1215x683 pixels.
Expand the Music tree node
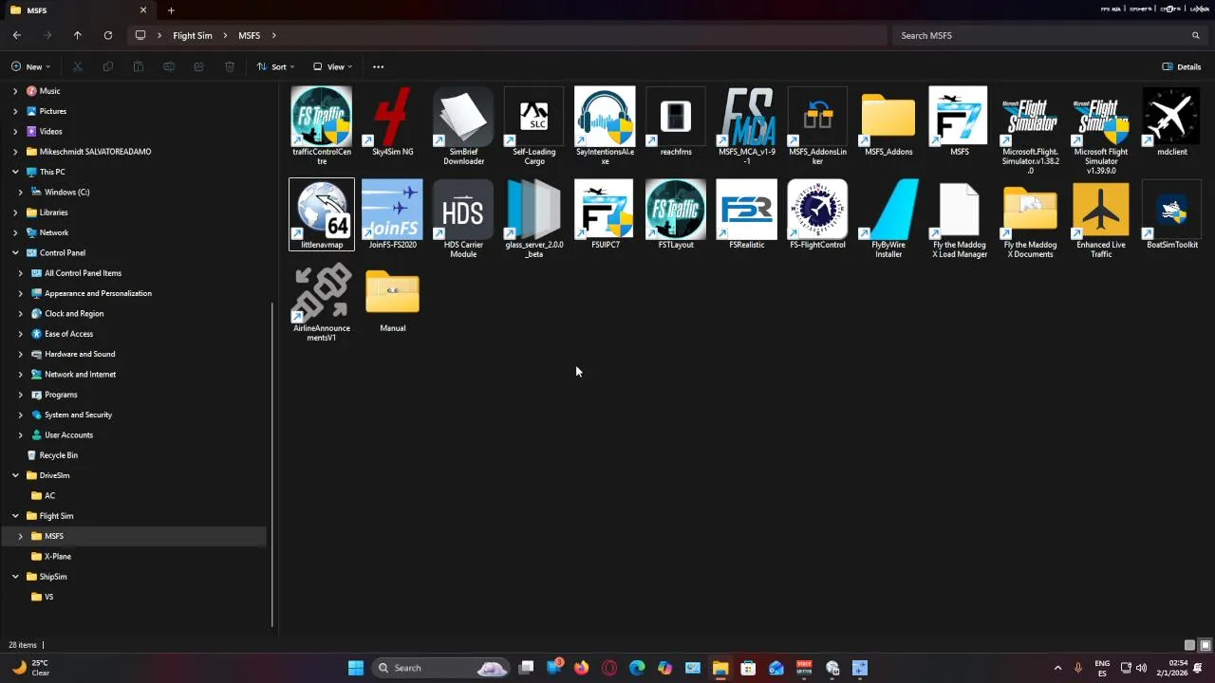coord(15,91)
